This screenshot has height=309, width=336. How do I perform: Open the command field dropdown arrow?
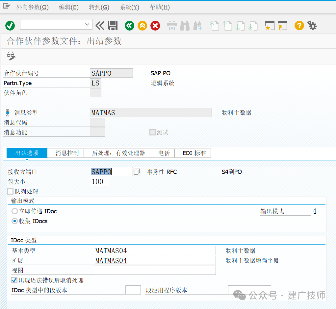pyautogui.click(x=87, y=24)
